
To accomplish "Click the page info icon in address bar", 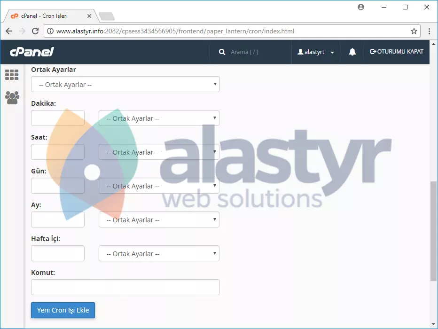I will pos(50,31).
